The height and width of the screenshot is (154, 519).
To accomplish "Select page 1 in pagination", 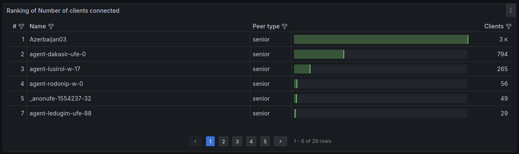I will pos(210,141).
